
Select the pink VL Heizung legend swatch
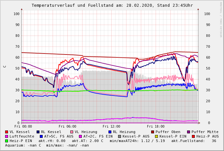72,132
